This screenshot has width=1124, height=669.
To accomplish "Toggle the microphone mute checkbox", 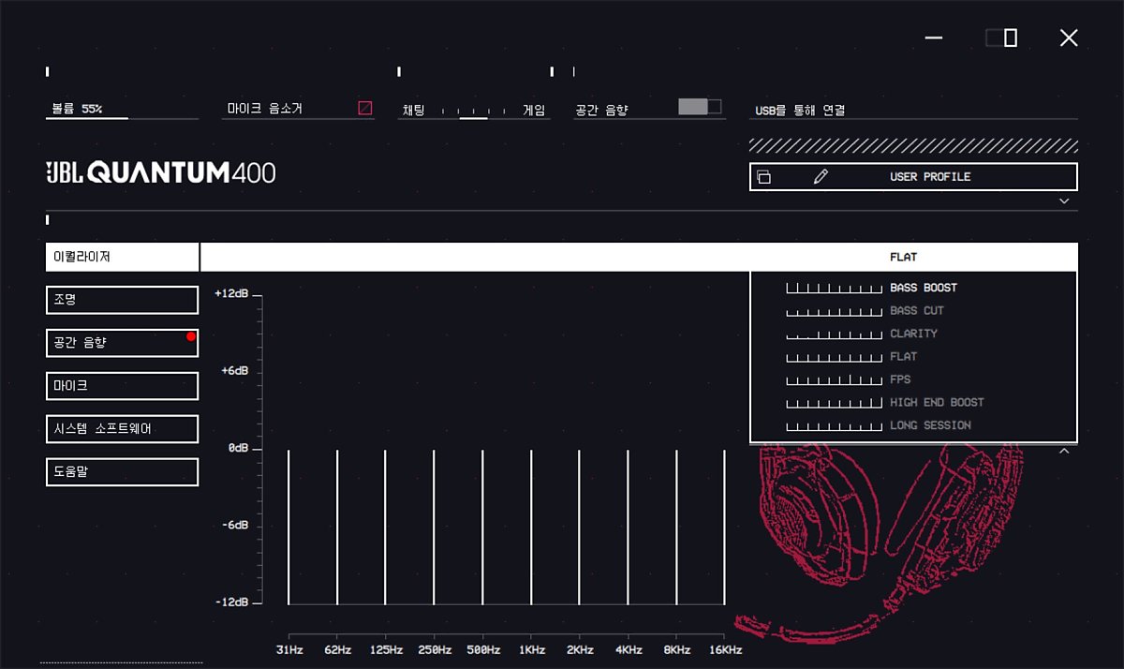I will tap(365, 109).
